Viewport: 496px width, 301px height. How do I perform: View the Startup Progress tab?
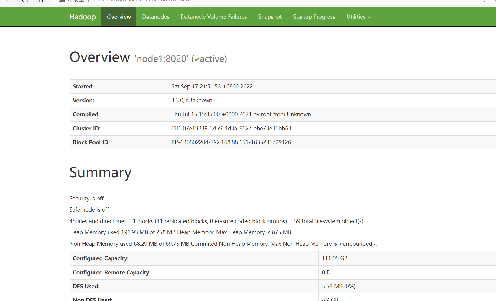click(x=314, y=17)
